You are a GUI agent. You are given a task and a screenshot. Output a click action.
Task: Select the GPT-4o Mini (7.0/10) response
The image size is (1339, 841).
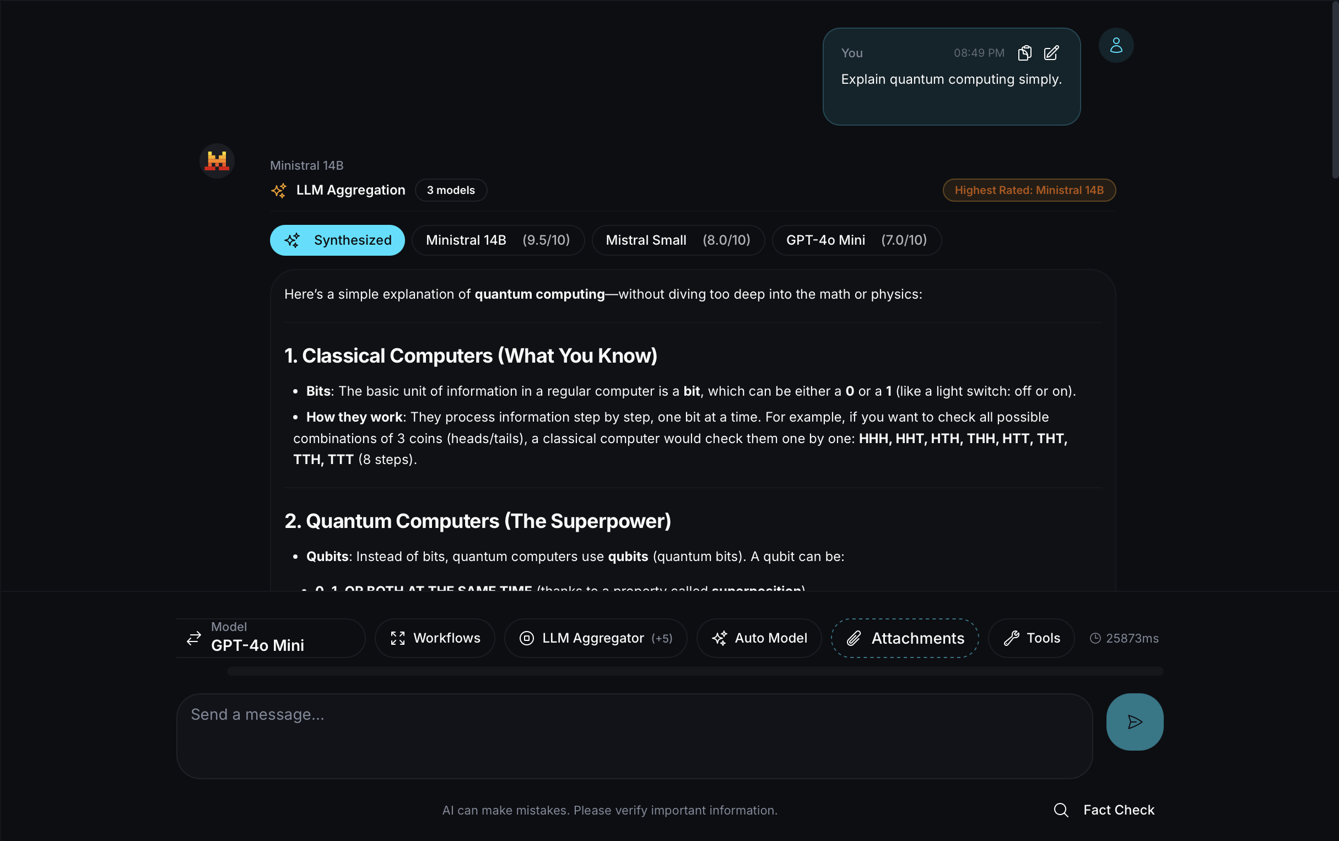(856, 240)
